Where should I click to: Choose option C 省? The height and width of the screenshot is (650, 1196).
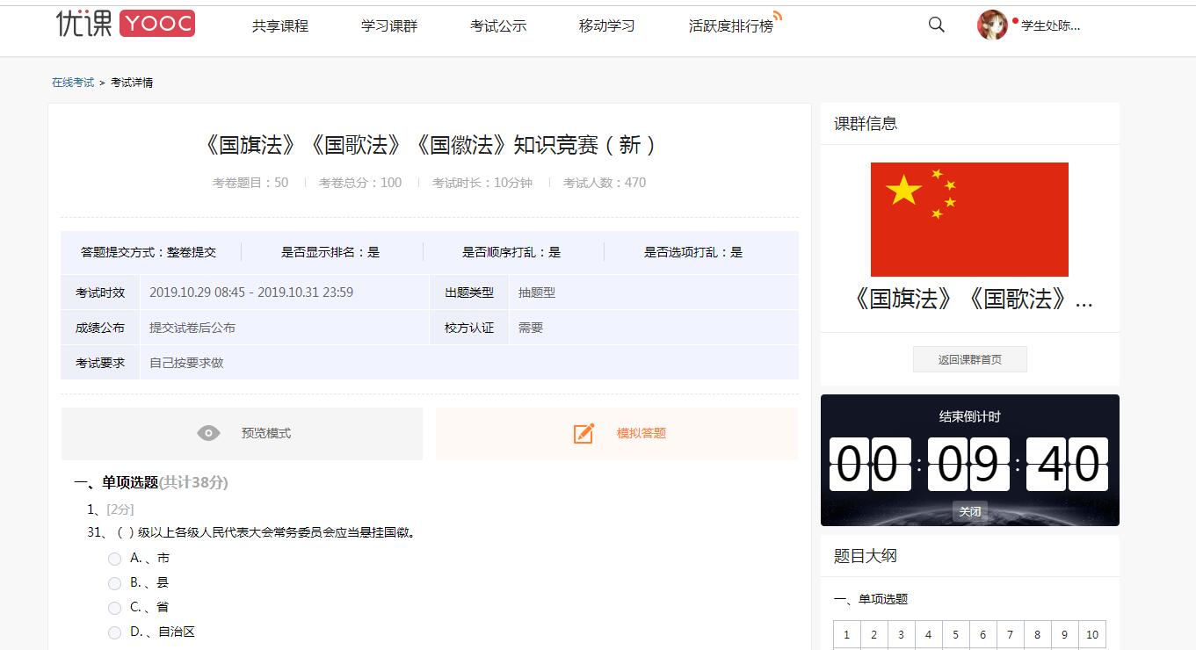tap(115, 608)
